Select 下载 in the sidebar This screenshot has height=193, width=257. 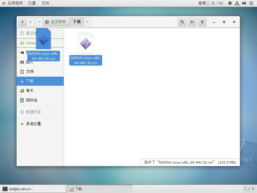click(40, 81)
